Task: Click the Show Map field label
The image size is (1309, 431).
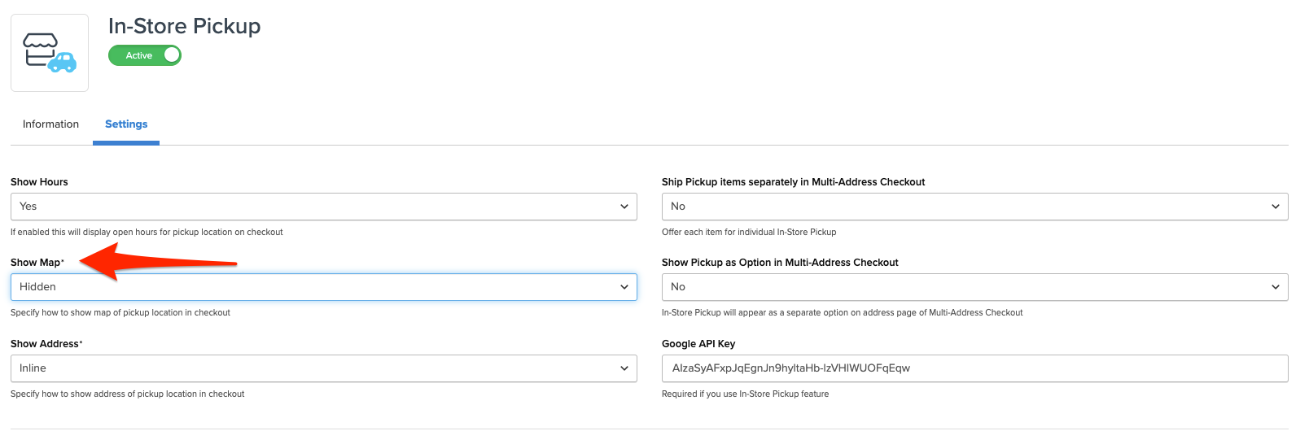Action: [37, 263]
